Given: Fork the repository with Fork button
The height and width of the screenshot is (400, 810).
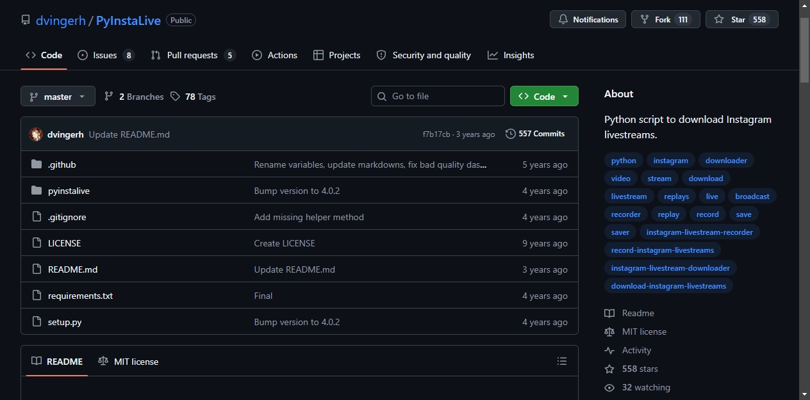Looking at the screenshot, I should [665, 19].
